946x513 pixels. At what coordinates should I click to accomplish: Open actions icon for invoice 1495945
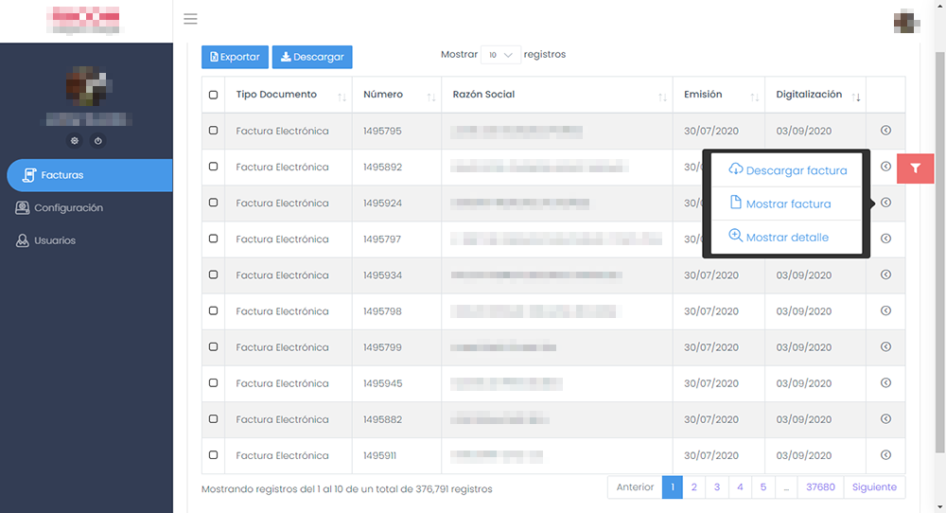pyautogui.click(x=885, y=382)
